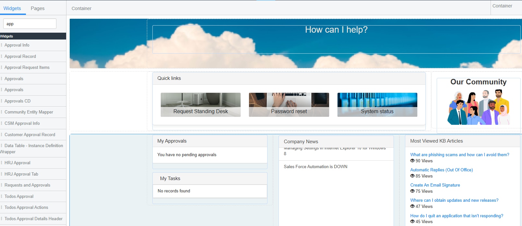
Task: Select the Our Community illustration
Action: [x=478, y=107]
